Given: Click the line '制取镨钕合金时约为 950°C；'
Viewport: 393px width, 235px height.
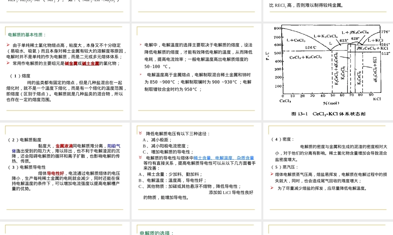Looking at the screenshot, I should point(173,89).
